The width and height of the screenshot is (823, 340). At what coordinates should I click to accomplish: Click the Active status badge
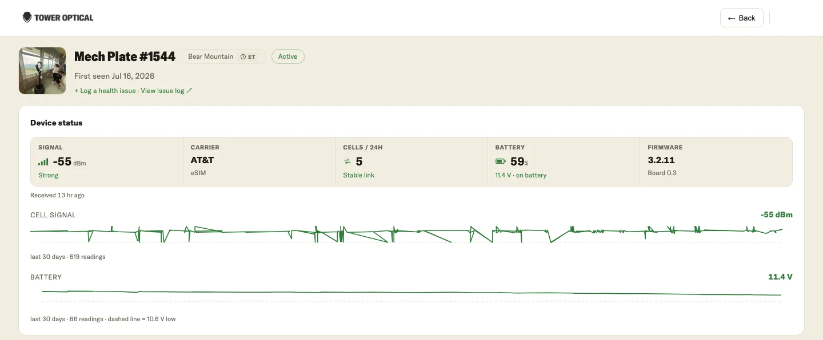pos(288,56)
